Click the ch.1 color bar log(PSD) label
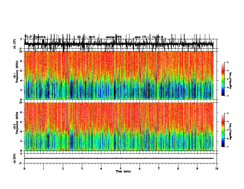Screen dimensions: 244x189 pyautogui.click(x=230, y=80)
